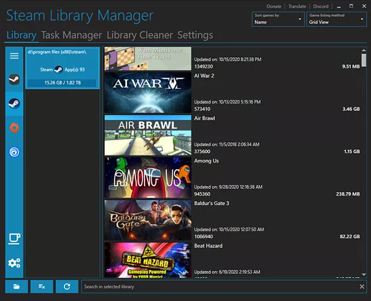Click the App(s): 93 label
Image resolution: width=371 pixels, height=301 pixels.
[75, 69]
